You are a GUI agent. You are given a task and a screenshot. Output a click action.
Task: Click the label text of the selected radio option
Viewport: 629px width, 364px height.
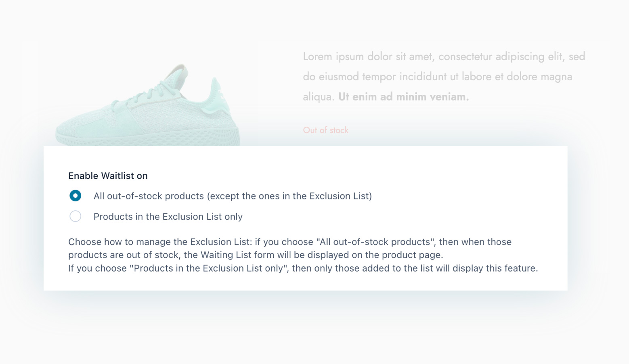233,196
